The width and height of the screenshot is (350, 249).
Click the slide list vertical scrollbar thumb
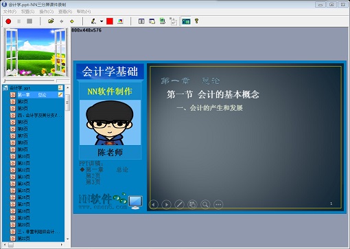click(67, 102)
